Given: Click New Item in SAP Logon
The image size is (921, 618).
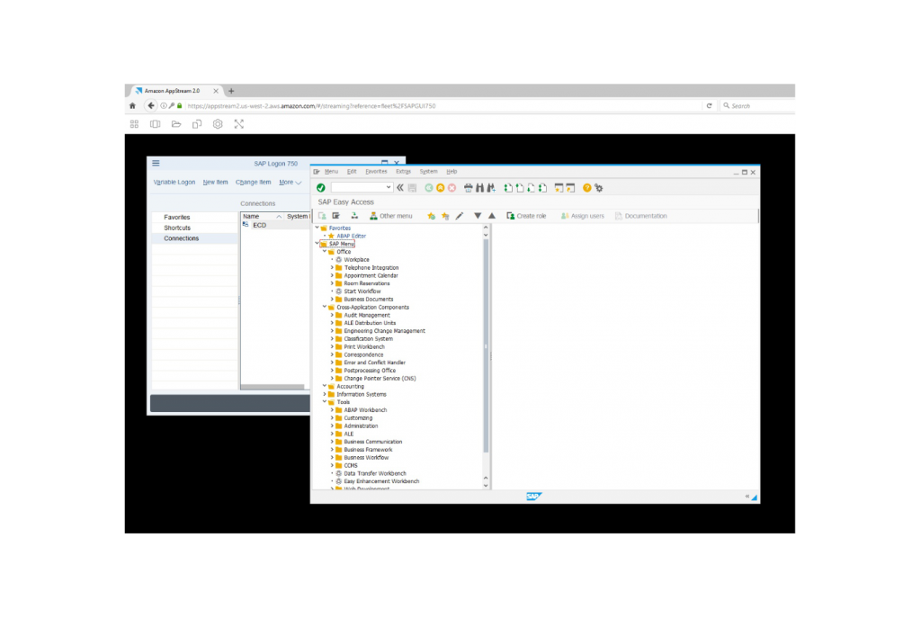Looking at the screenshot, I should [x=216, y=183].
